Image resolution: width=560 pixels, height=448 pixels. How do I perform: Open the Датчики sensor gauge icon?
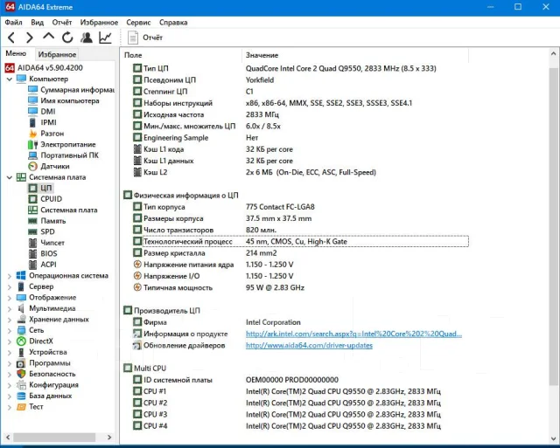click(33, 167)
